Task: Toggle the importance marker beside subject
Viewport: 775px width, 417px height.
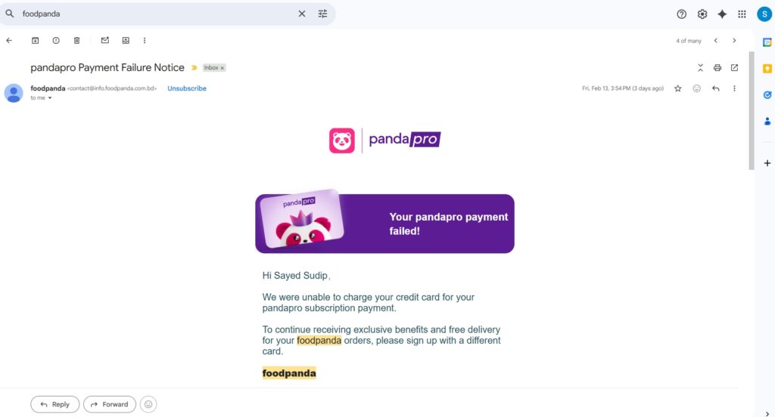Action: (194, 68)
